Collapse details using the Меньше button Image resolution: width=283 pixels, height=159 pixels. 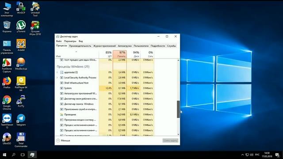click(x=63, y=140)
